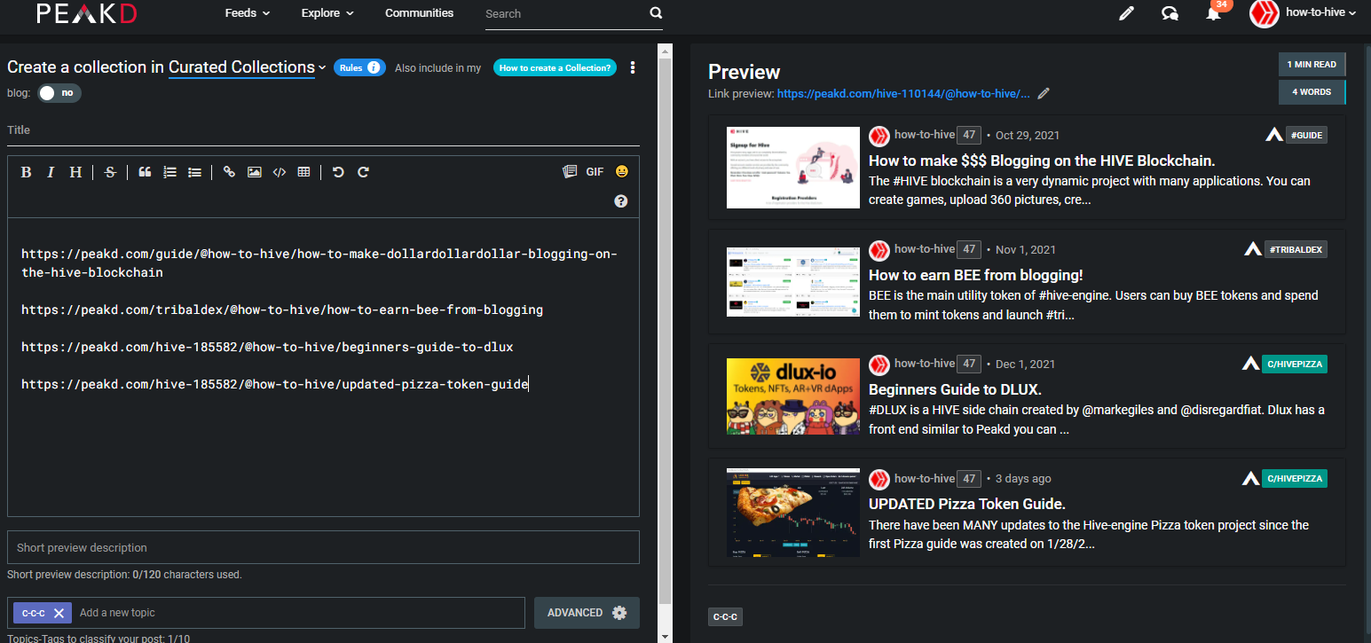Apply strikethrough formatting

coord(110,172)
